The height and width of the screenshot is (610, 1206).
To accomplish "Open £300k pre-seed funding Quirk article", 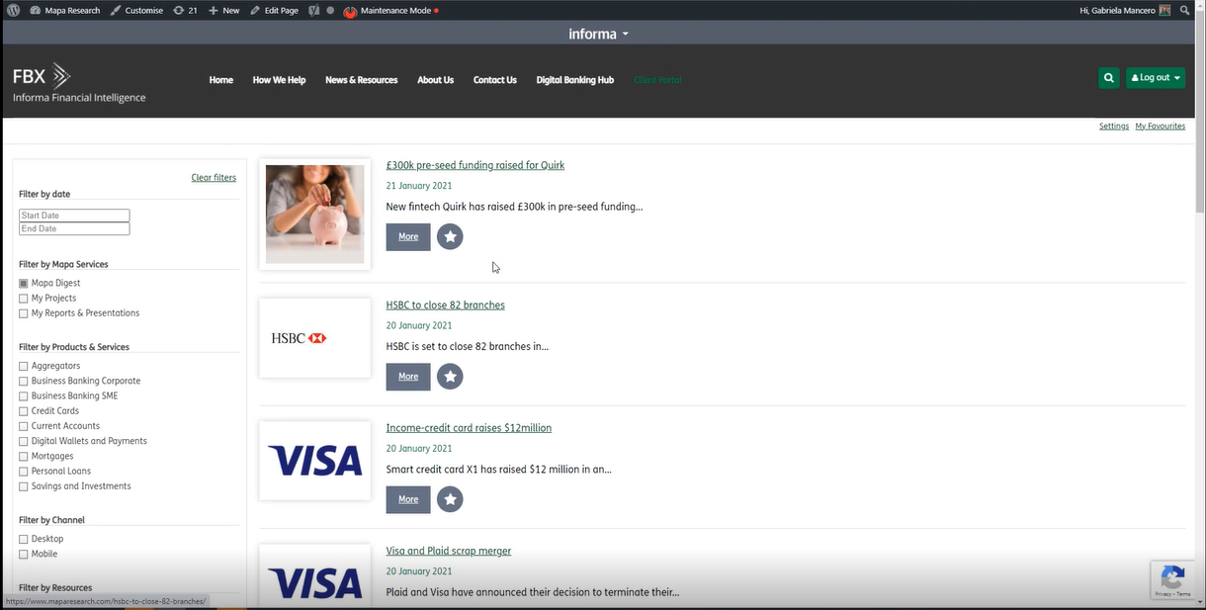I will [x=475, y=165].
